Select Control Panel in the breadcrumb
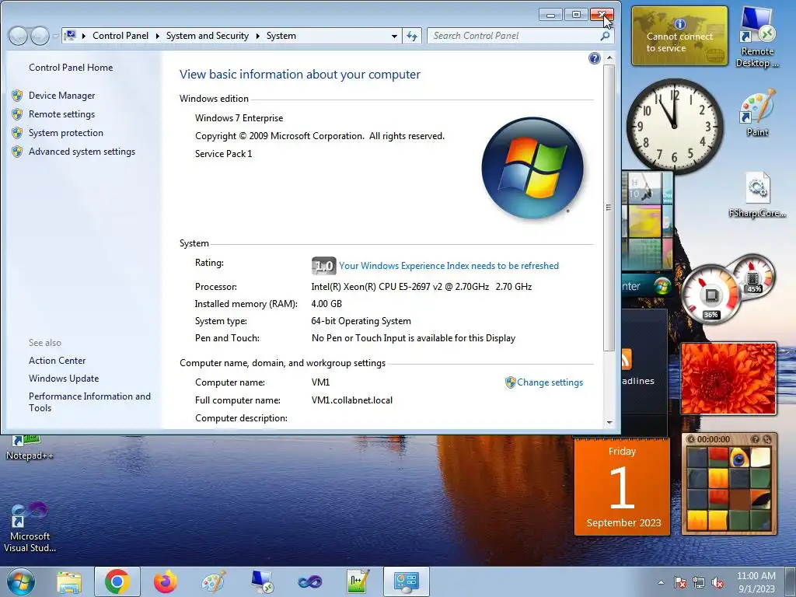This screenshot has height=597, width=796. click(x=120, y=36)
